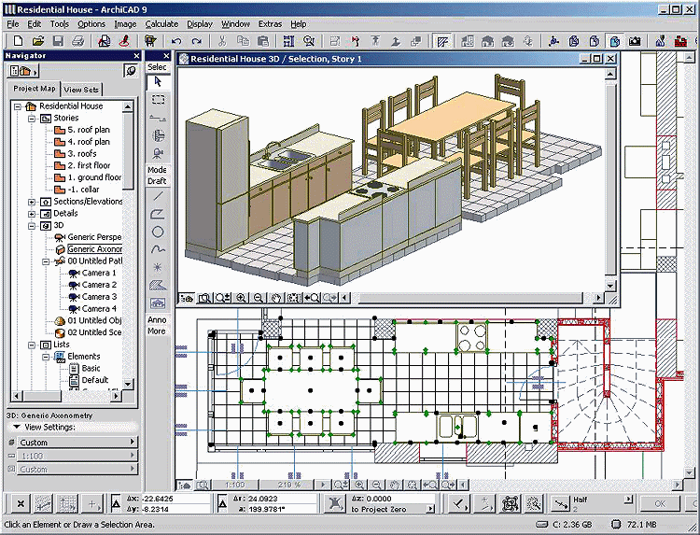Select '2. first floor' story in Navigator
Viewport: 700px width, 535px height.
pos(90,165)
